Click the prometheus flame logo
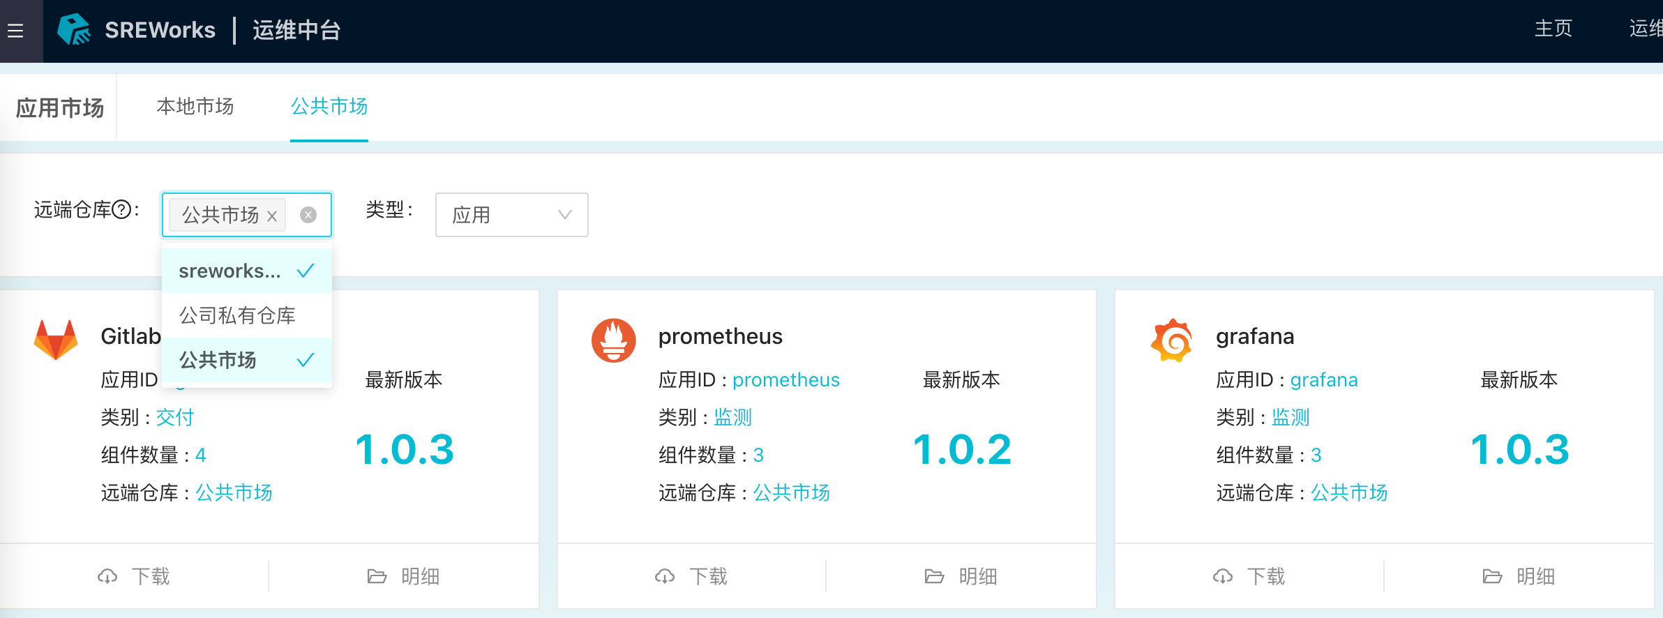Screen dimensions: 1663x618 tap(613, 340)
